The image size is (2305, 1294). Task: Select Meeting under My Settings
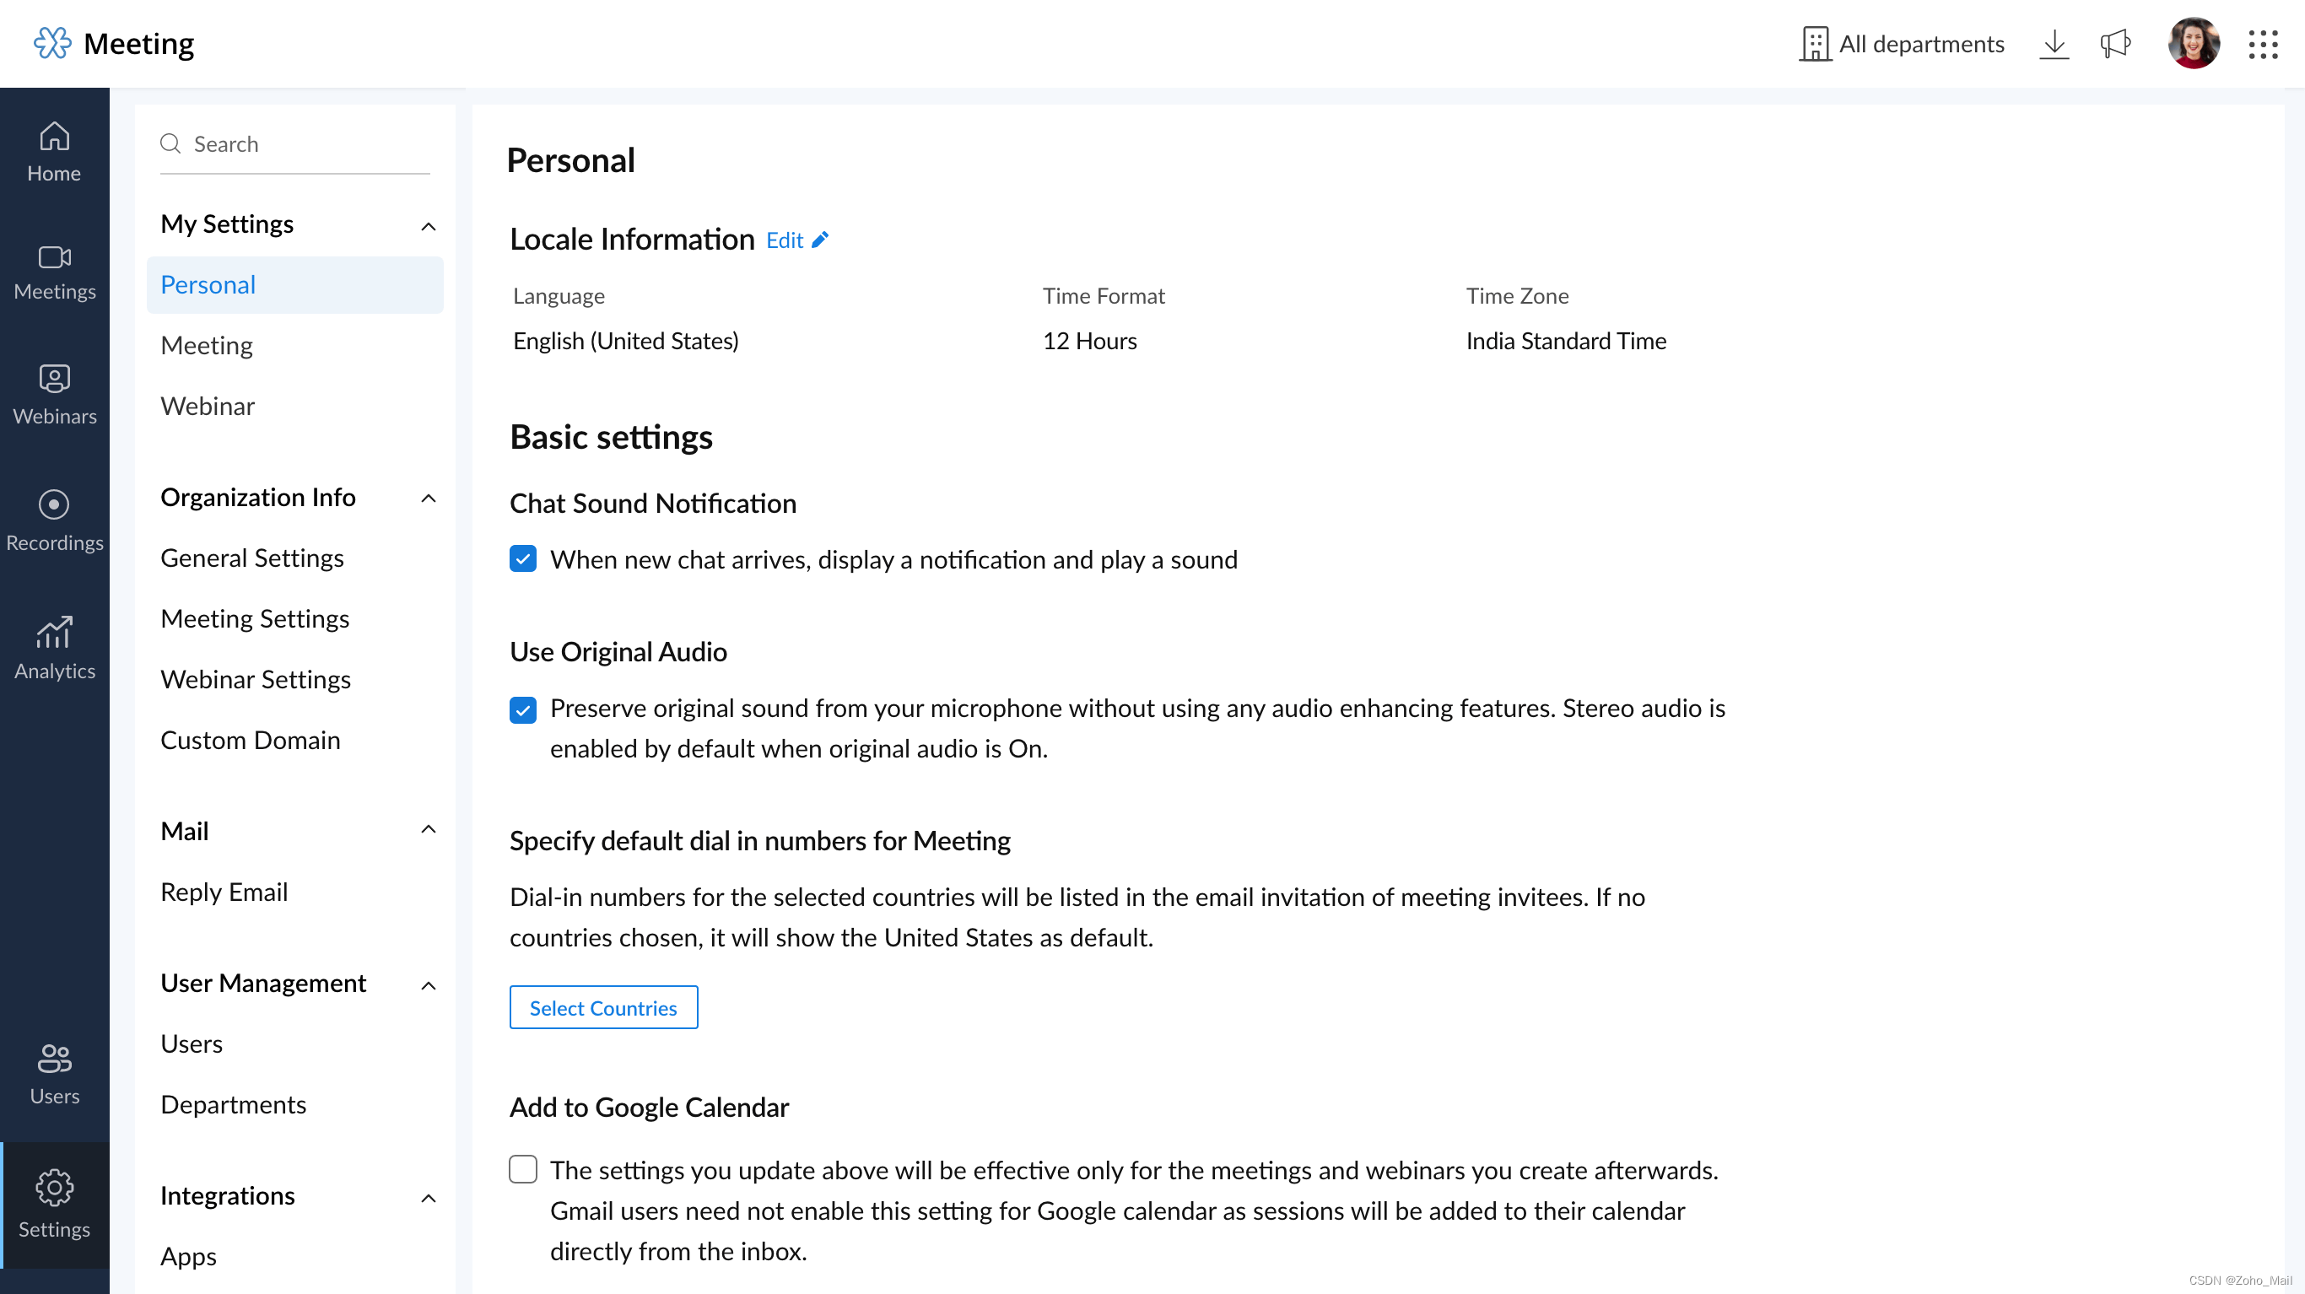point(207,345)
